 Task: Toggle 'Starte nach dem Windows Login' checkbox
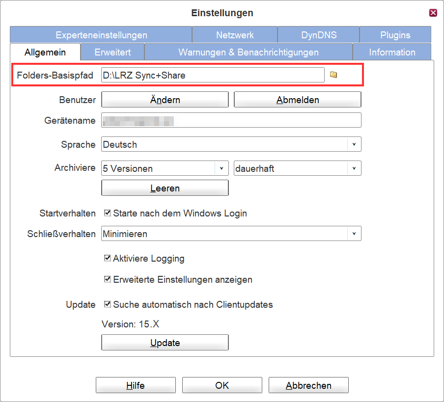coord(108,214)
